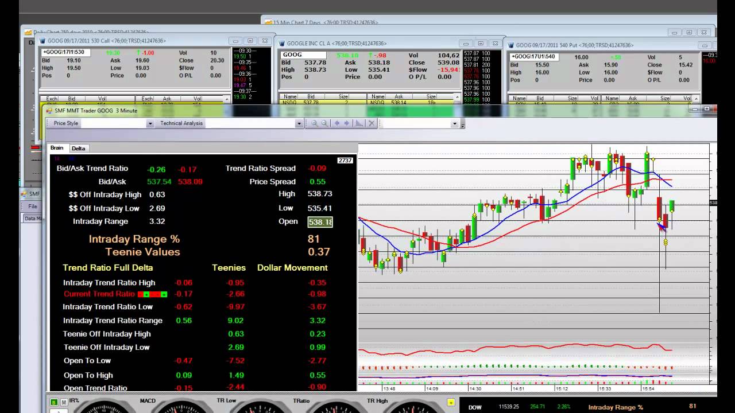Screen dimensions: 735x413
Task: Click the 2737 counter badge
Action: click(345, 161)
